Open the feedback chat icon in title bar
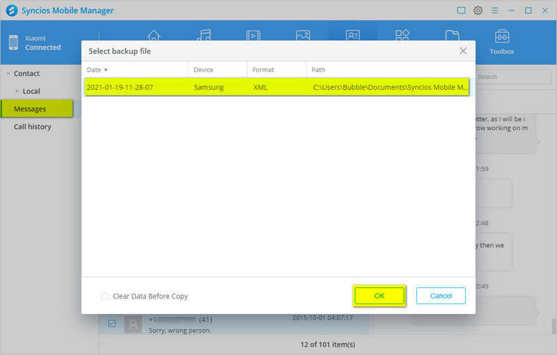Image resolution: width=557 pixels, height=355 pixels. [x=461, y=10]
